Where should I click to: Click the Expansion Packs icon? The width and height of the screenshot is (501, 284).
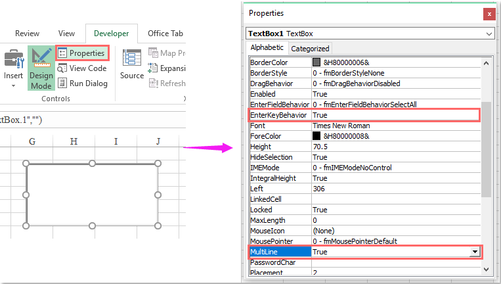[153, 68]
